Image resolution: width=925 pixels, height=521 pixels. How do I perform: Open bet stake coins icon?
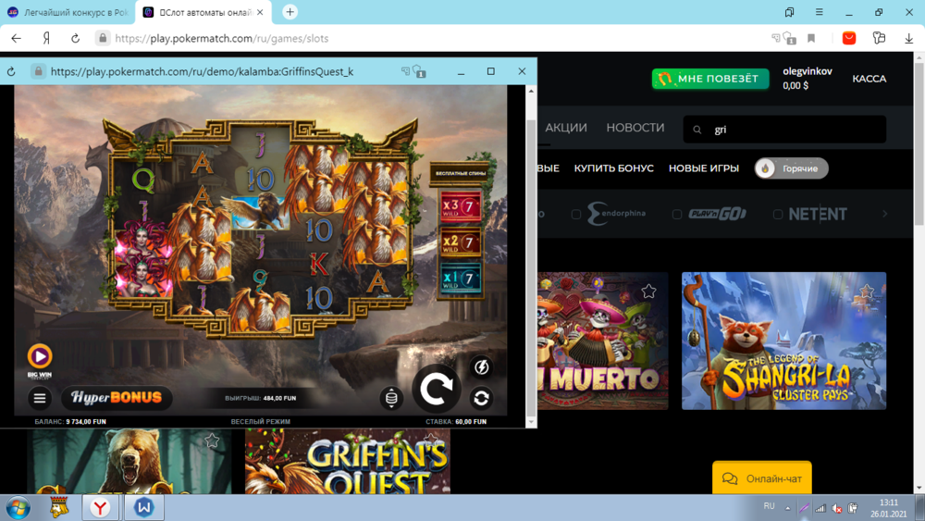pyautogui.click(x=391, y=398)
